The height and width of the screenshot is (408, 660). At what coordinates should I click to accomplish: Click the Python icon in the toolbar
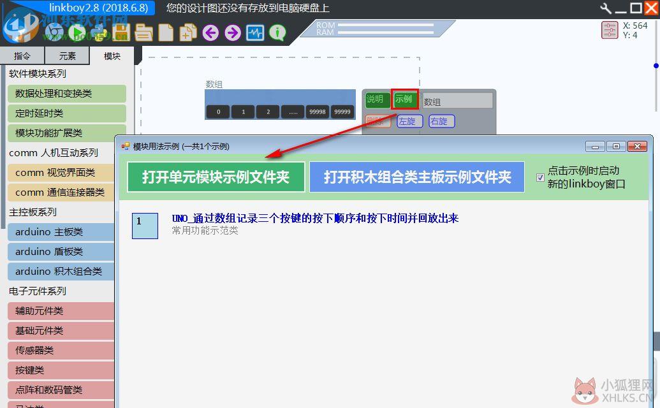pos(100,33)
